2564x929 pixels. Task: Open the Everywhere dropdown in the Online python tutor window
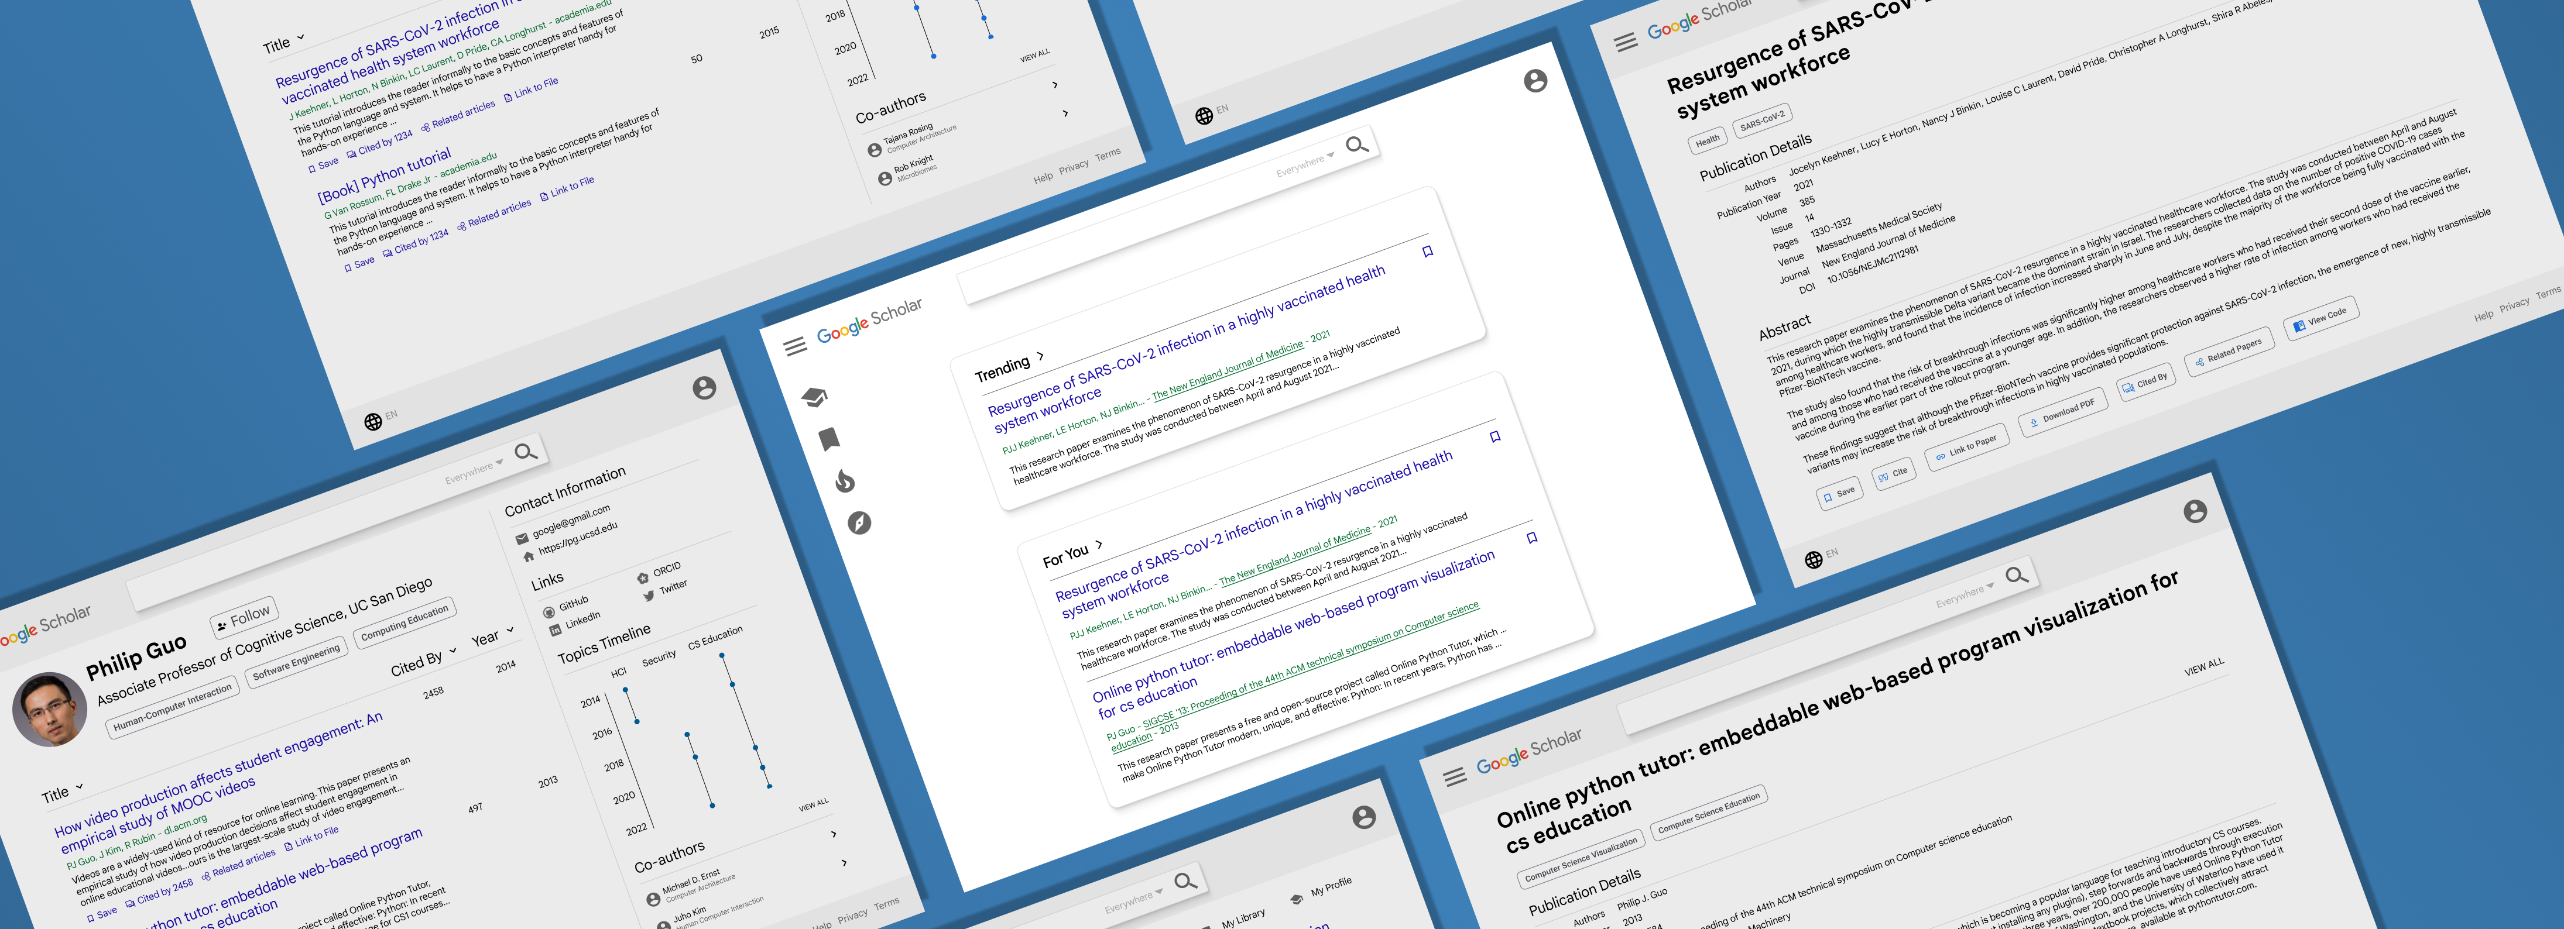[x=1965, y=596]
